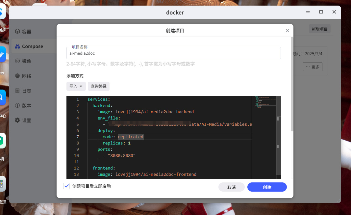Click the blue 创建 button
This screenshot has height=215, width=351.
[267, 187]
